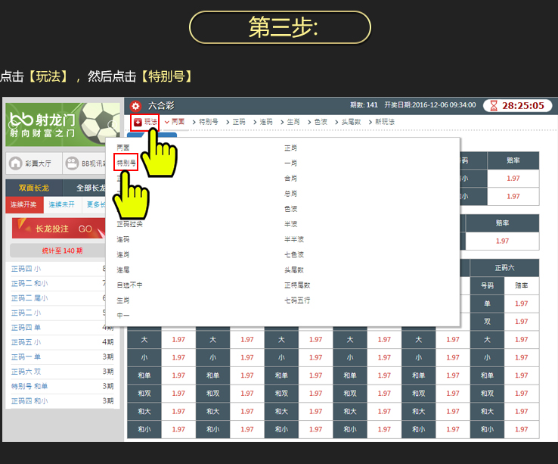Click the red gear icon beside 六合彩

pyautogui.click(x=135, y=106)
